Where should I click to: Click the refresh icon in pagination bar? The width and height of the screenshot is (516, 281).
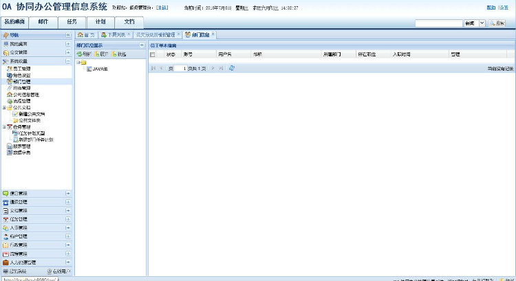pyautogui.click(x=232, y=68)
